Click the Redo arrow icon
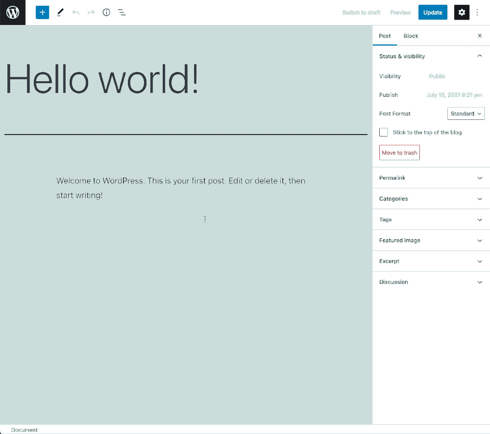 91,12
